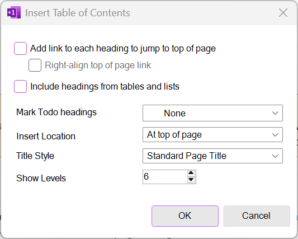Increase Show Levels with the up arrow
The height and width of the screenshot is (239, 298).
191,174
